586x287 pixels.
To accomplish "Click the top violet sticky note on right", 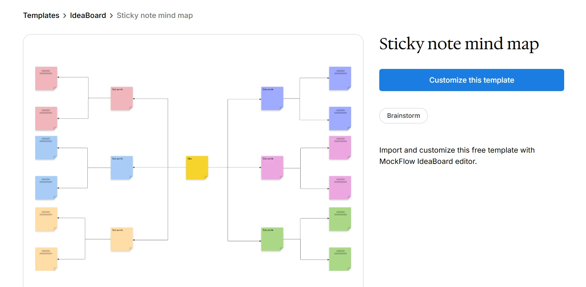I will (x=339, y=79).
